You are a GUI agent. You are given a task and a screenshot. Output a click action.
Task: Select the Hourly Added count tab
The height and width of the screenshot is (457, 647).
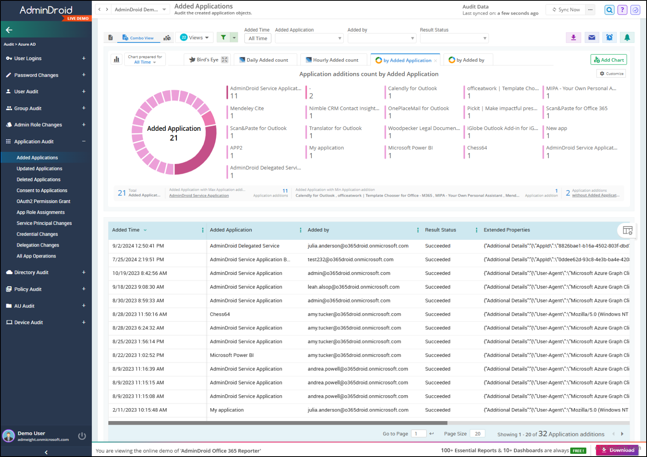[334, 60]
